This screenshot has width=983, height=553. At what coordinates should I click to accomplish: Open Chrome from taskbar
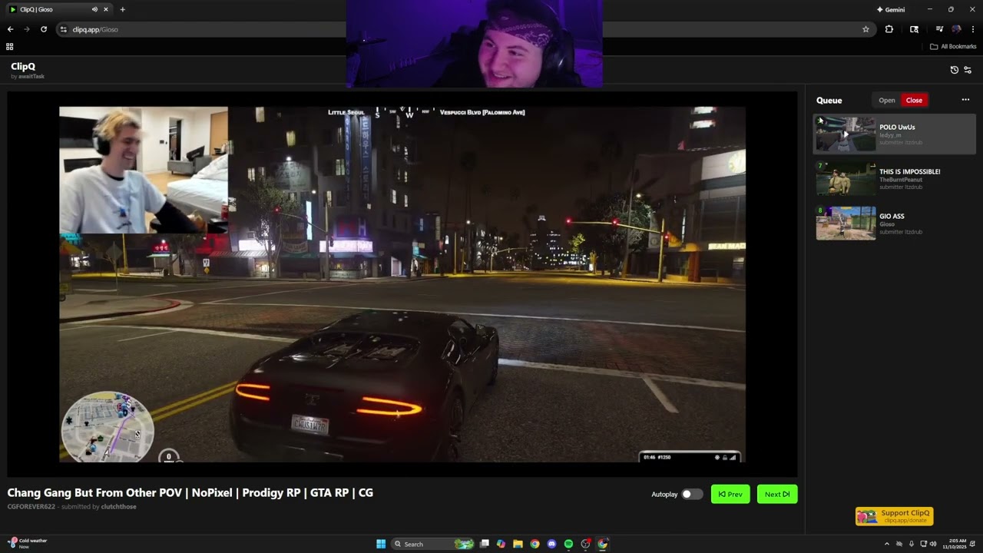535,544
